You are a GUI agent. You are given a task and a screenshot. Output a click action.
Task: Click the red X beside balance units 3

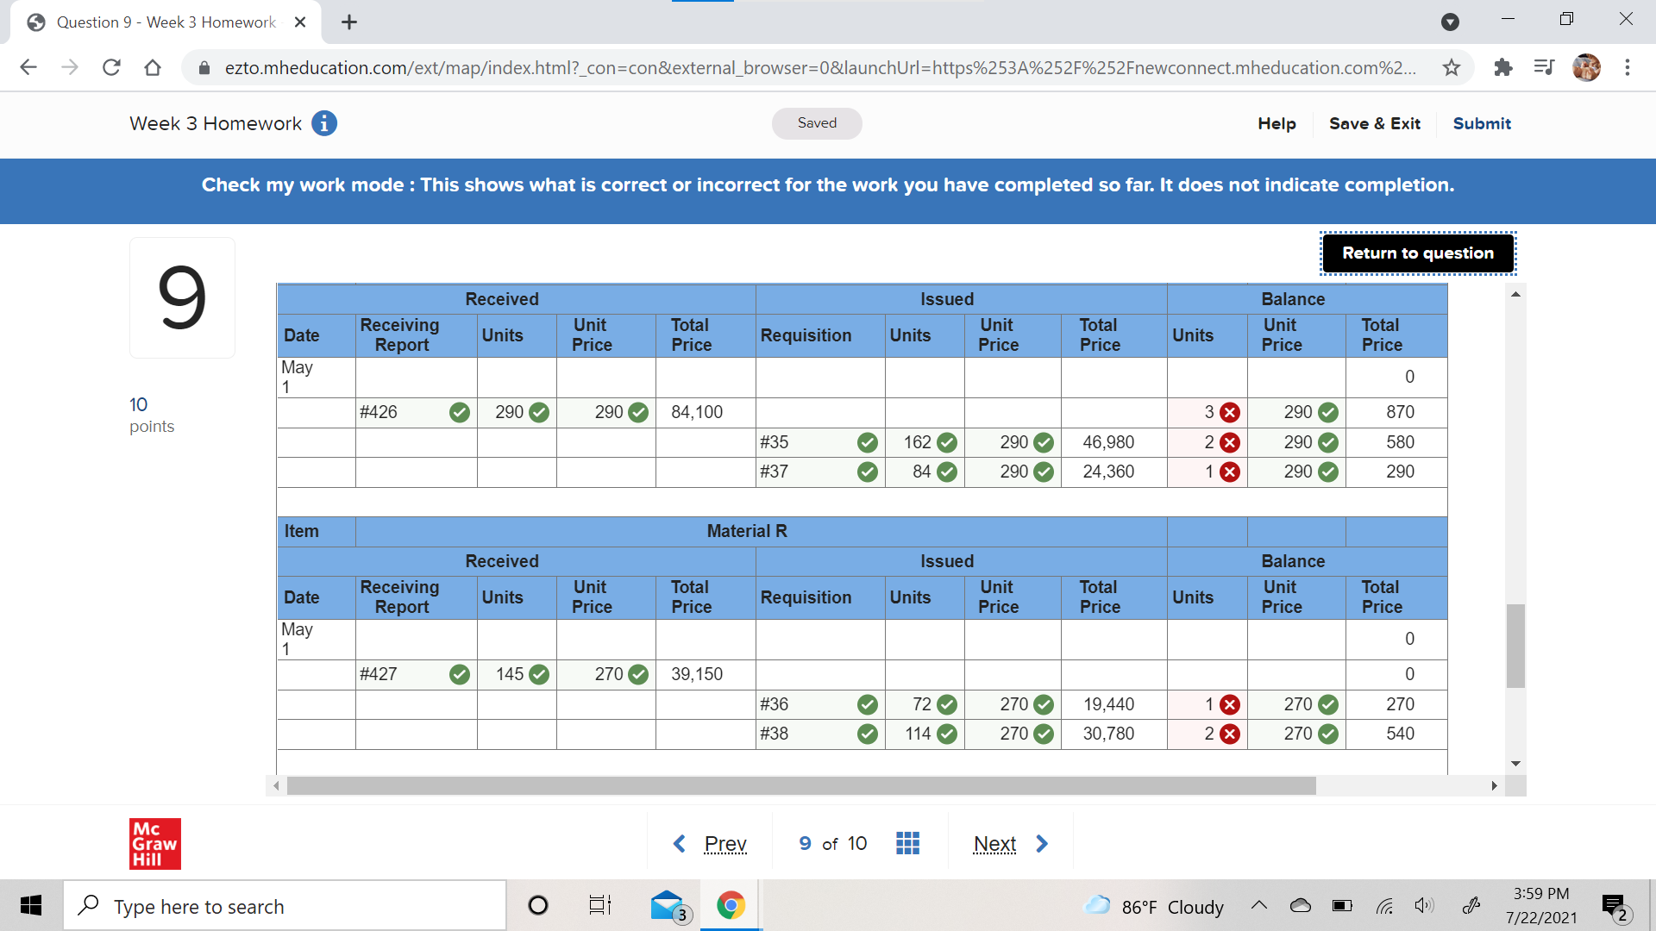click(1231, 412)
